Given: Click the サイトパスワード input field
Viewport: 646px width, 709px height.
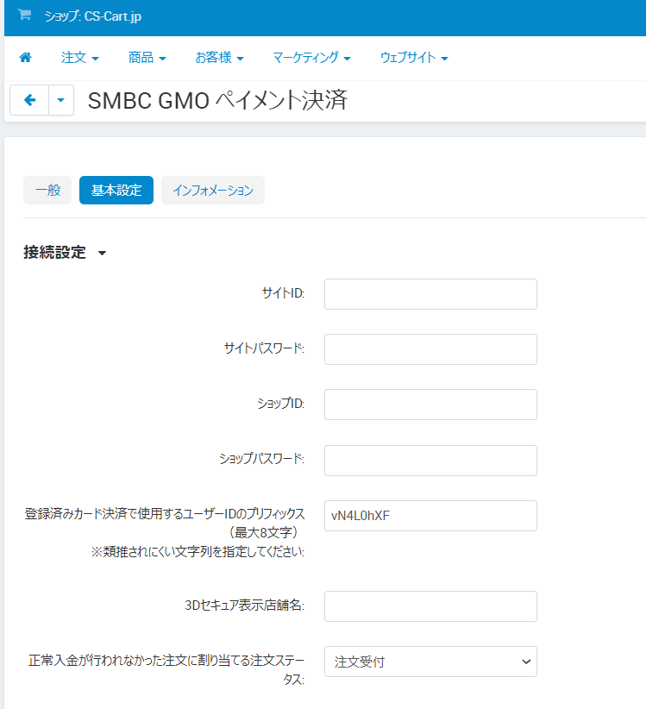Looking at the screenshot, I should [x=430, y=349].
